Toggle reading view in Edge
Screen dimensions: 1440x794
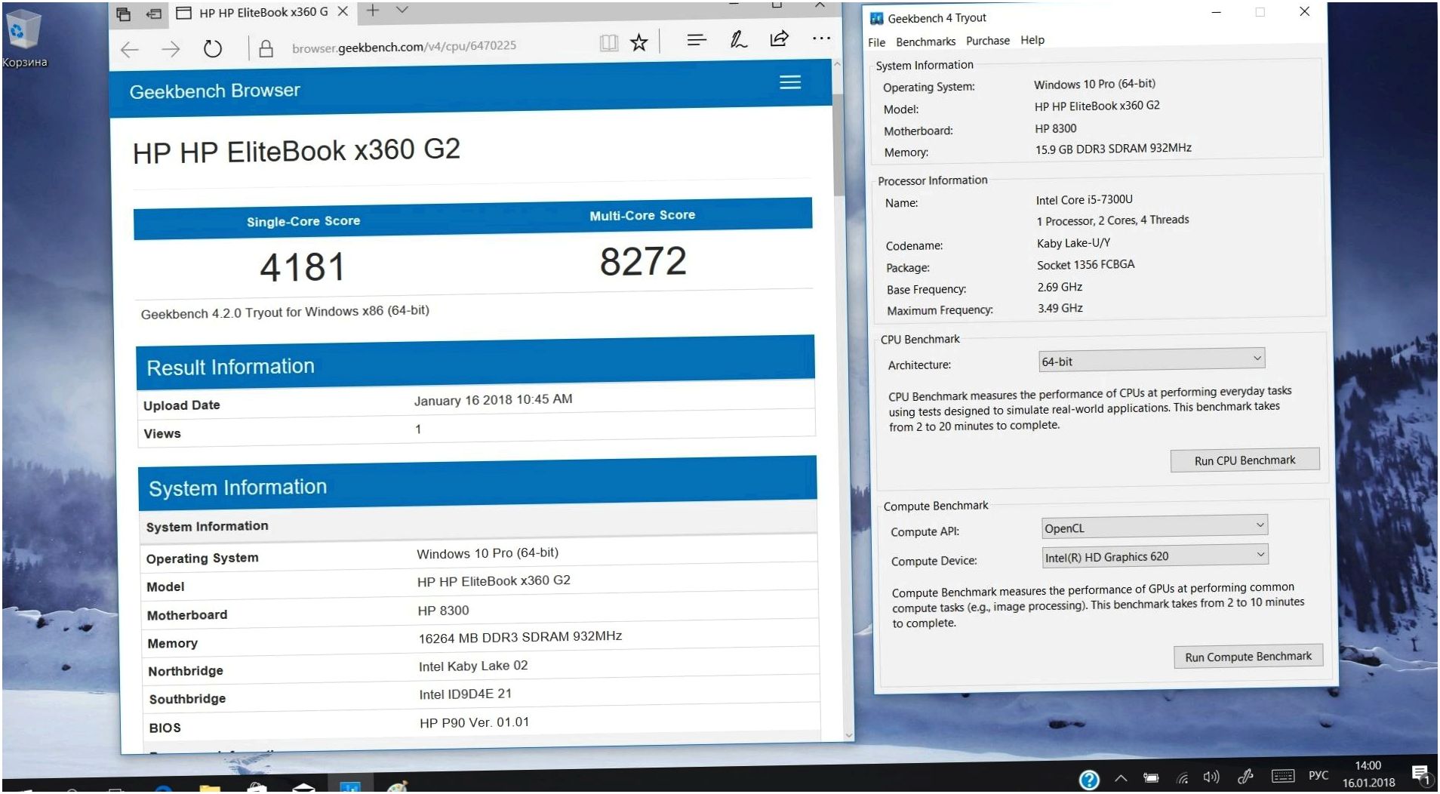609,43
